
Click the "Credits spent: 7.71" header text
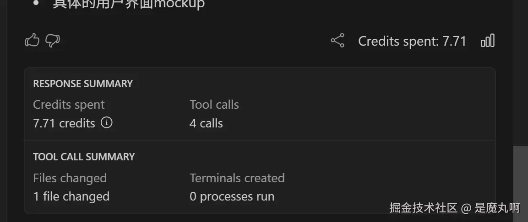[x=412, y=41]
